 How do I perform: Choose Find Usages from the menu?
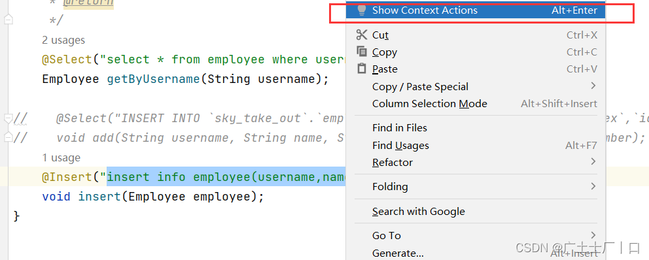click(x=476, y=146)
